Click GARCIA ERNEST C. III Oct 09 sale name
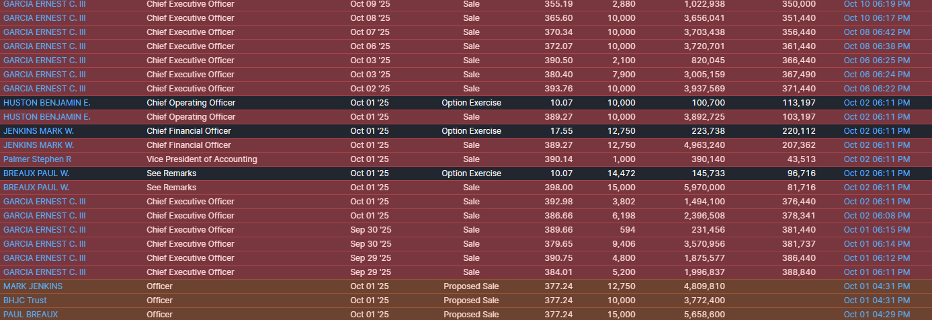Screen dimensions: 932x320 (44, 4)
